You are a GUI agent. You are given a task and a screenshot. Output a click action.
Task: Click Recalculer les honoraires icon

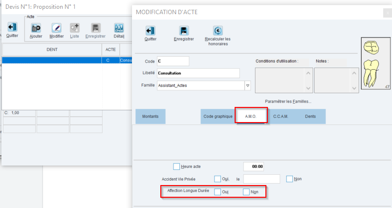click(218, 31)
